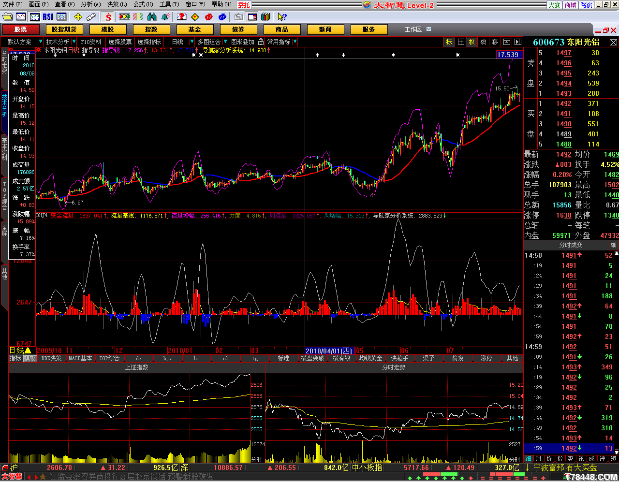Click the 港股 Hong Kong stocks tab
The height and width of the screenshot is (482, 619).
108,29
